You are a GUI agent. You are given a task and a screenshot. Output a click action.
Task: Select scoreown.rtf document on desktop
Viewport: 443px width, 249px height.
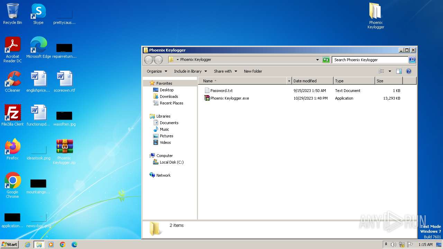coord(64,82)
